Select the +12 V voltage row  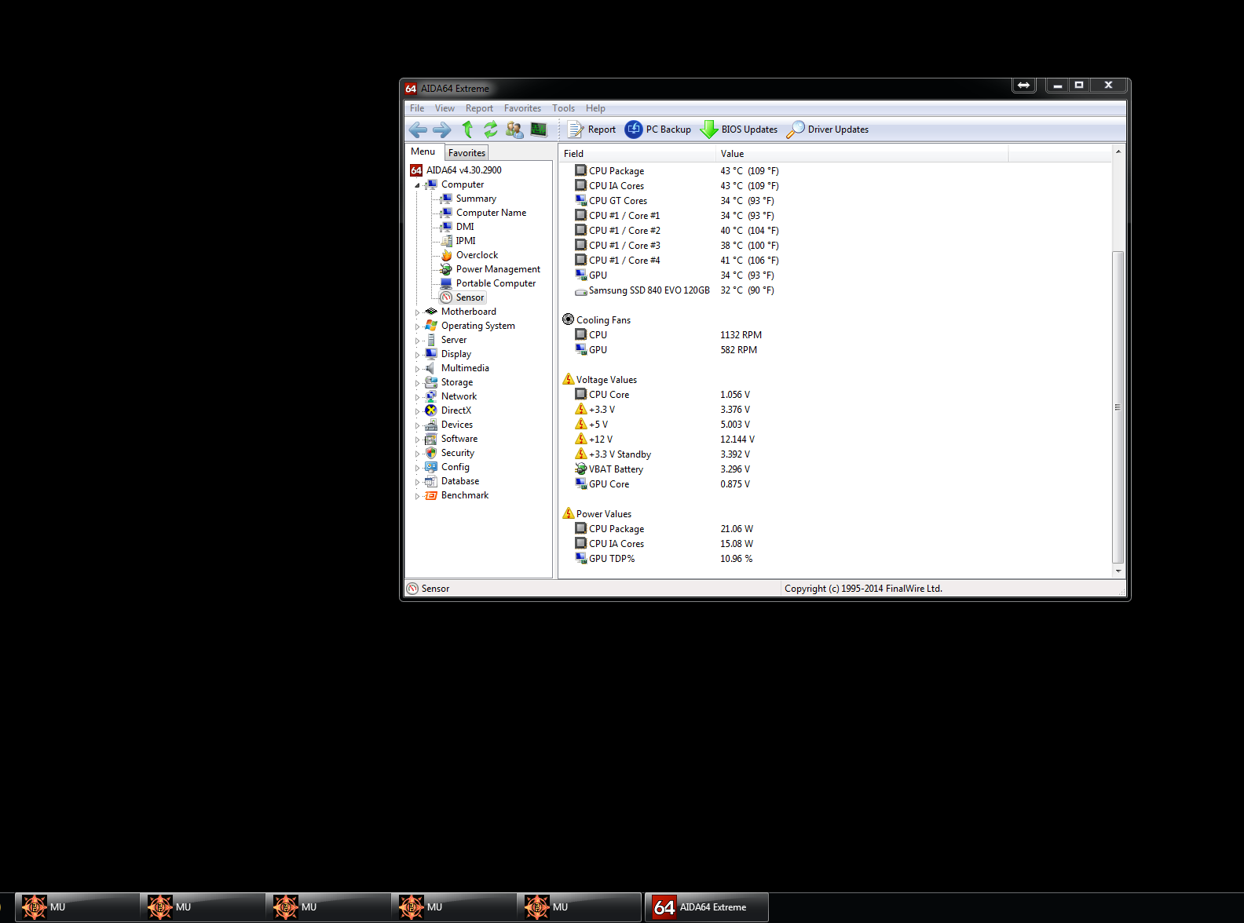834,440
